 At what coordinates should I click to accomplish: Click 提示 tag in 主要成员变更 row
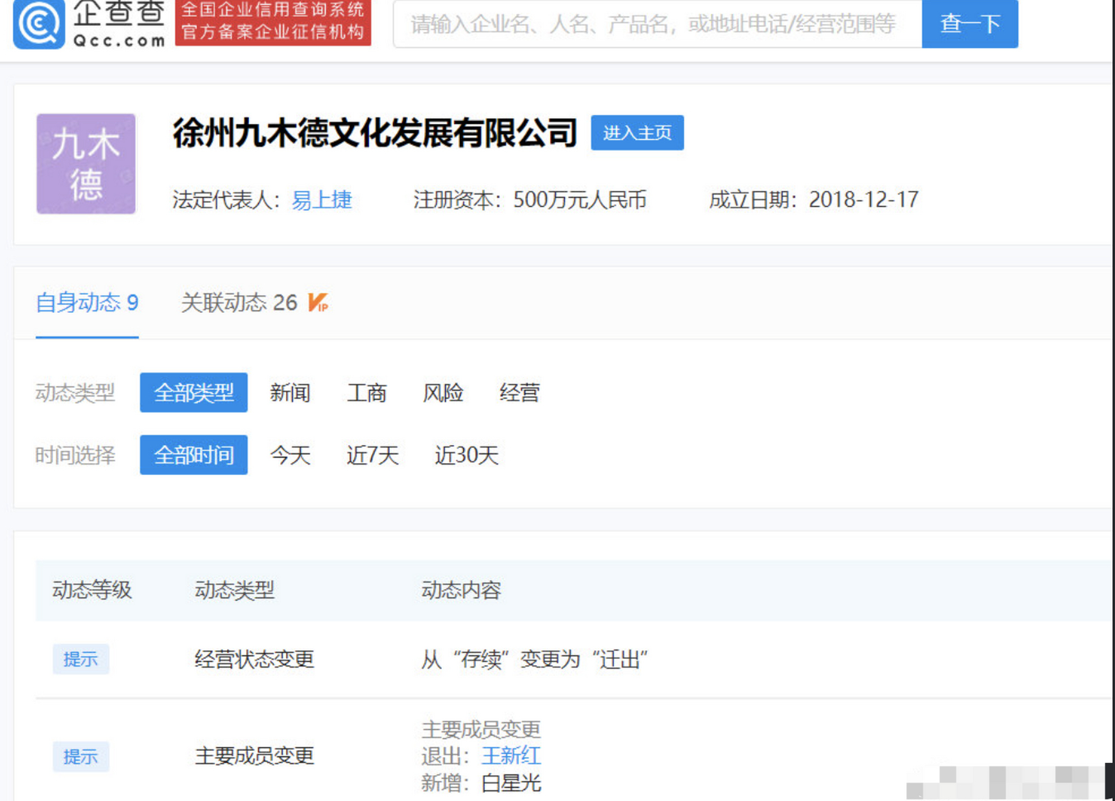(x=81, y=757)
